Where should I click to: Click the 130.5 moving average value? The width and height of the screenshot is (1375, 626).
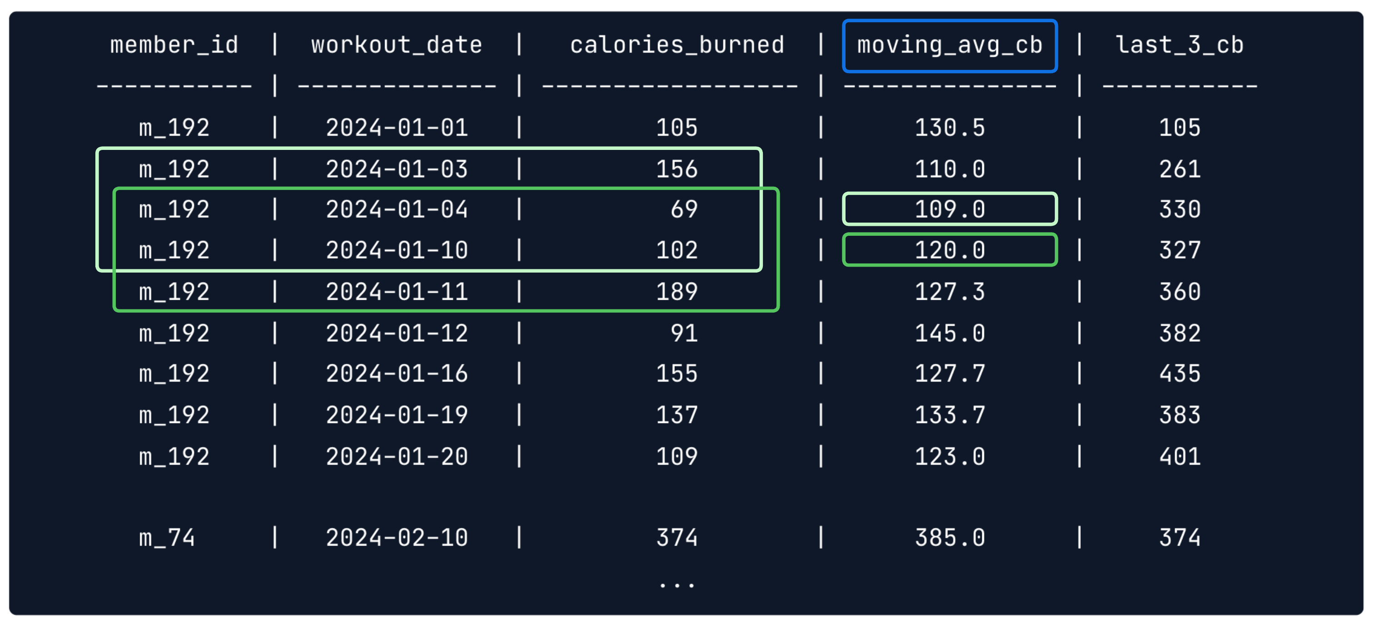[950, 128]
